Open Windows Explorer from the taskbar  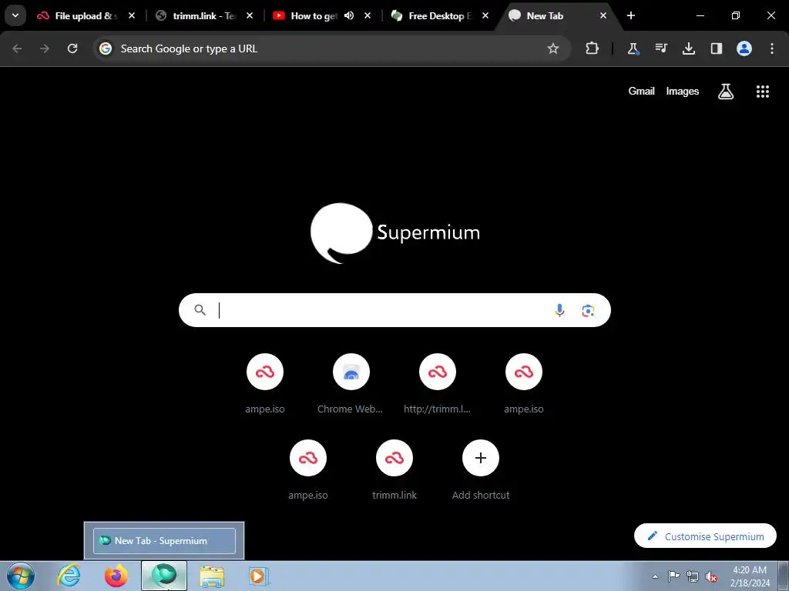pos(212,576)
